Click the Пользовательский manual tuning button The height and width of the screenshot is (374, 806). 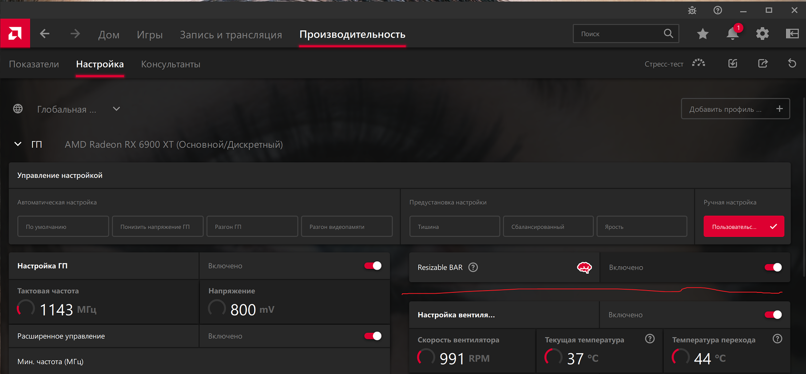point(744,226)
